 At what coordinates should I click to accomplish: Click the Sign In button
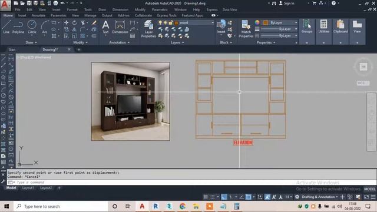point(287,3)
